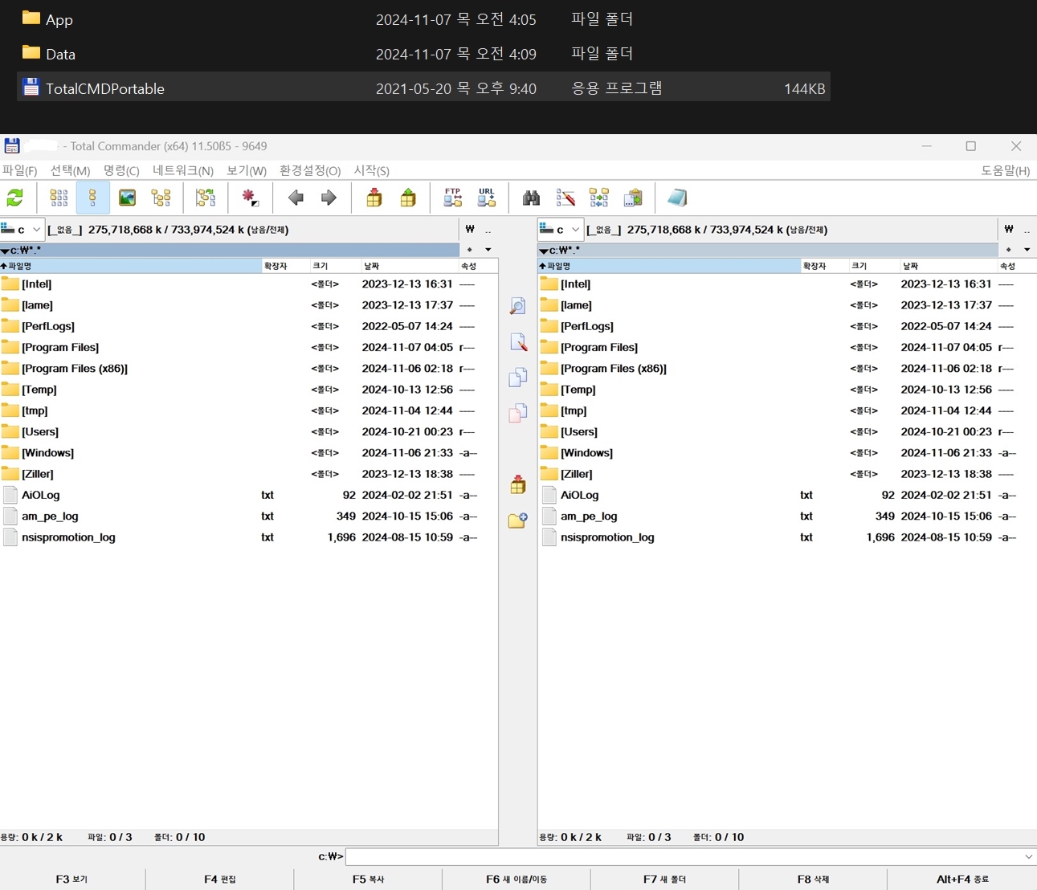
Task: Click the F8 삭제 button
Action: 813,880
